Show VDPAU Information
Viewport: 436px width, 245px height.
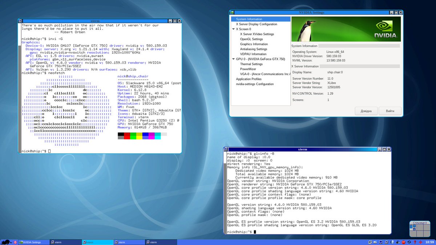pos(253,54)
